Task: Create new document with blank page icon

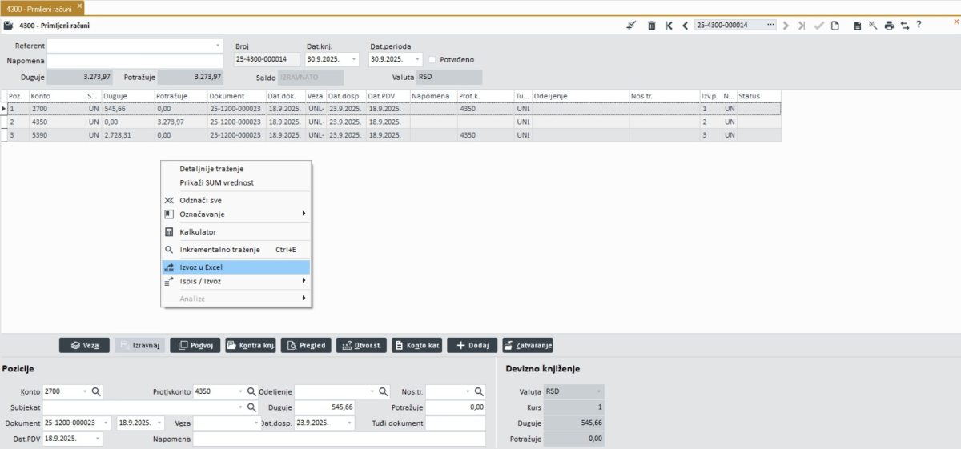Action: click(x=835, y=26)
